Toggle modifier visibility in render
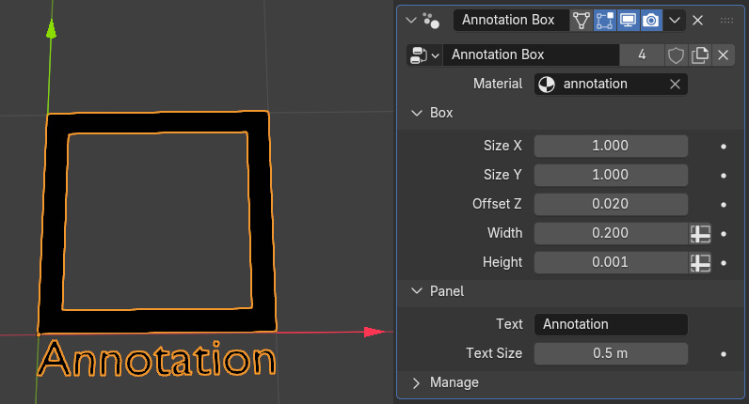This screenshot has height=404, width=749. [651, 20]
